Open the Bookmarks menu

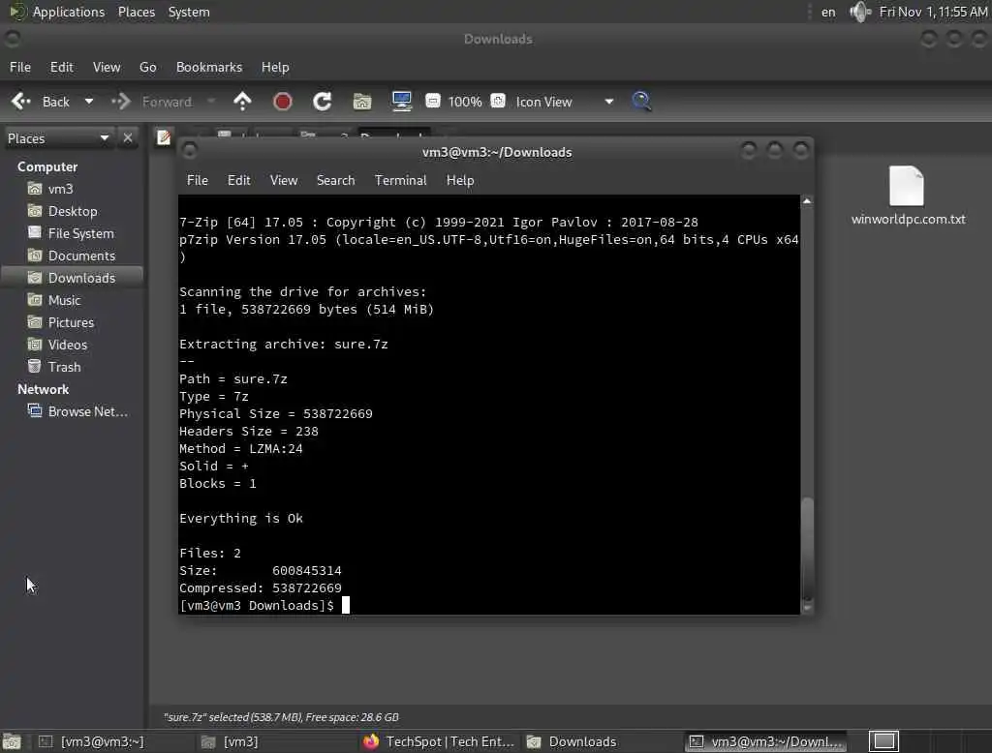(x=209, y=67)
